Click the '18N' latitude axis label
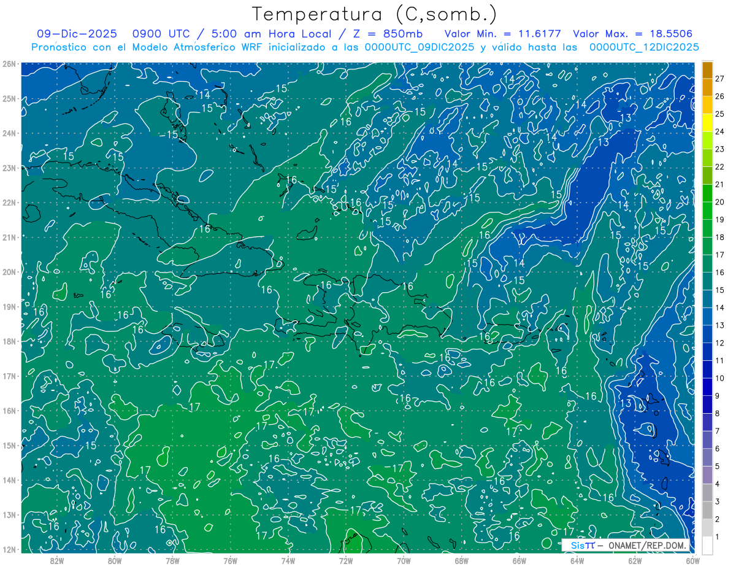Viewport: 736px width, 569px height. click(9, 341)
